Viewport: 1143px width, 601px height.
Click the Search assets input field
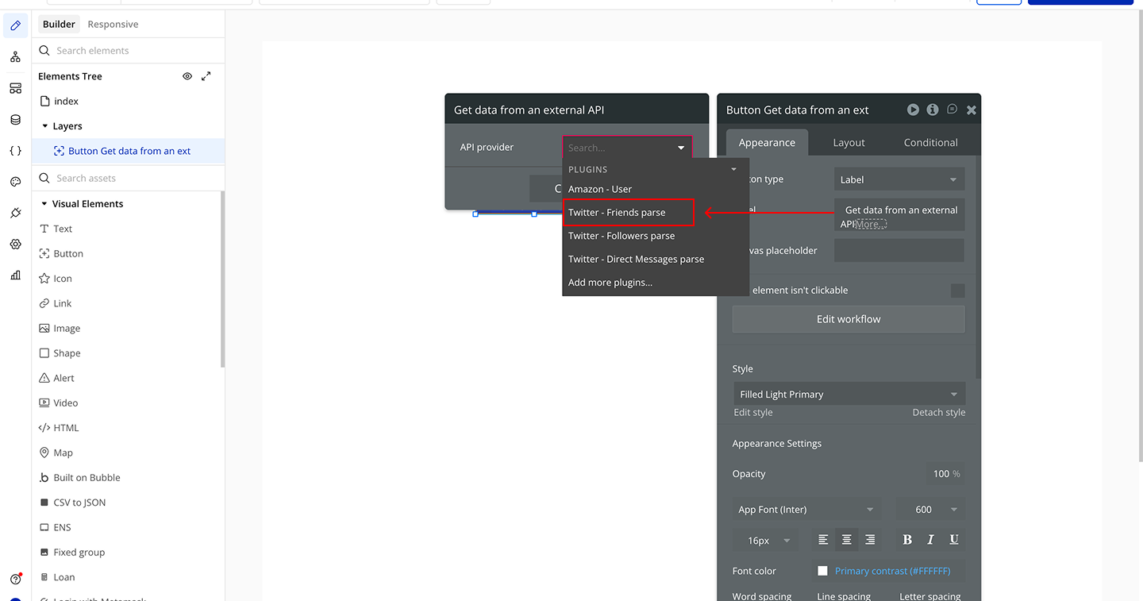click(129, 179)
